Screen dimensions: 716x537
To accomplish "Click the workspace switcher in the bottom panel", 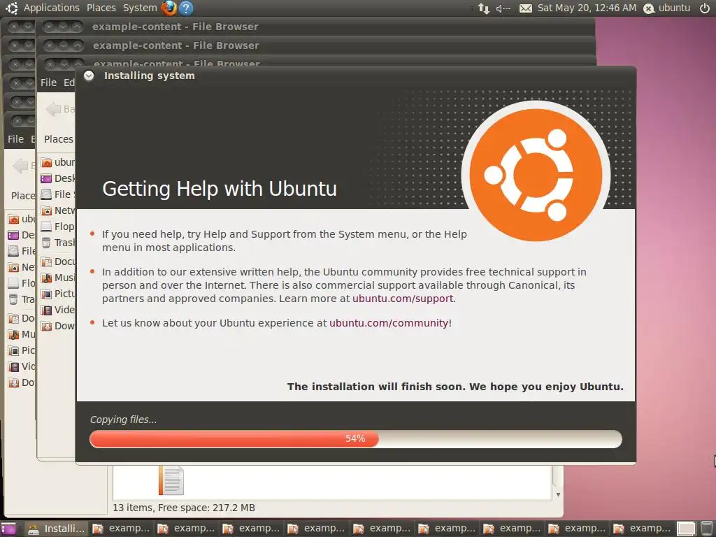I will 686,529.
